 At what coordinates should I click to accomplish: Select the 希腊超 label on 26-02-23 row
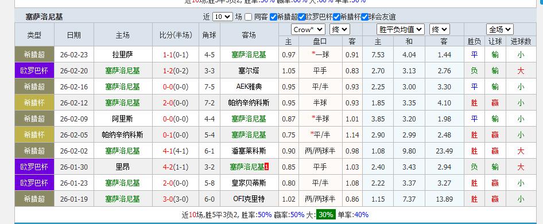34,54
